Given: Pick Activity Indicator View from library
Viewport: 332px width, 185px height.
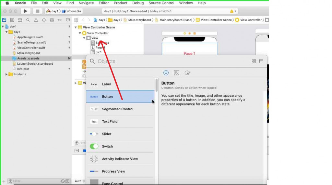Looking at the screenshot, I should (120, 159).
